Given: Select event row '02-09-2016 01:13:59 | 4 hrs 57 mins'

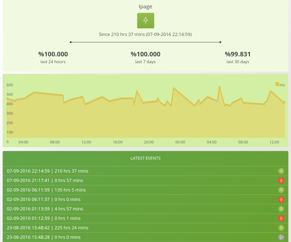Looking at the screenshot, I should (x=145, y=209).
